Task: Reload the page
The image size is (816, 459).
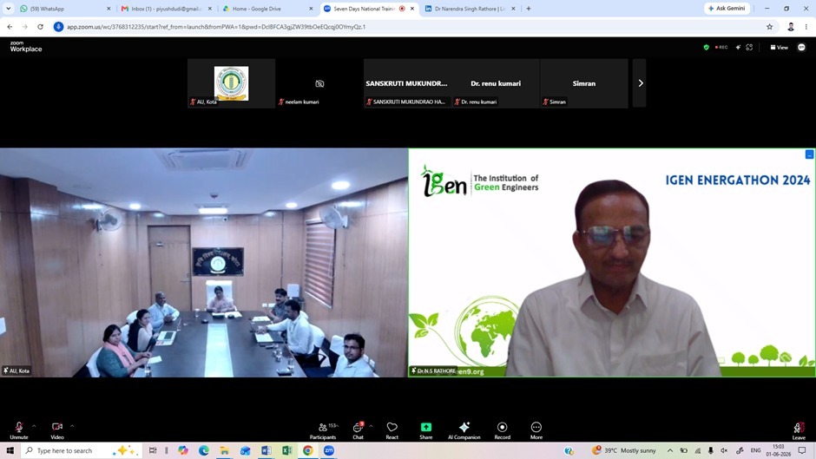Action: pyautogui.click(x=40, y=27)
